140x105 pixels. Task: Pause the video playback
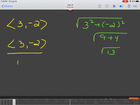pos(114,6)
